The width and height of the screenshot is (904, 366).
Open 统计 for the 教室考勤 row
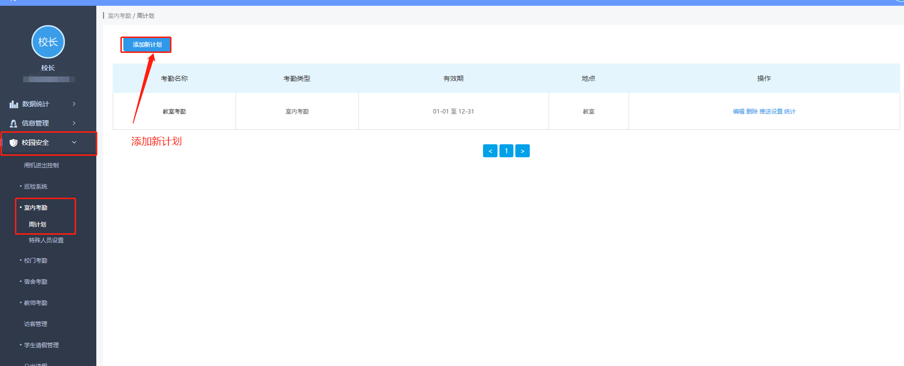coord(790,112)
